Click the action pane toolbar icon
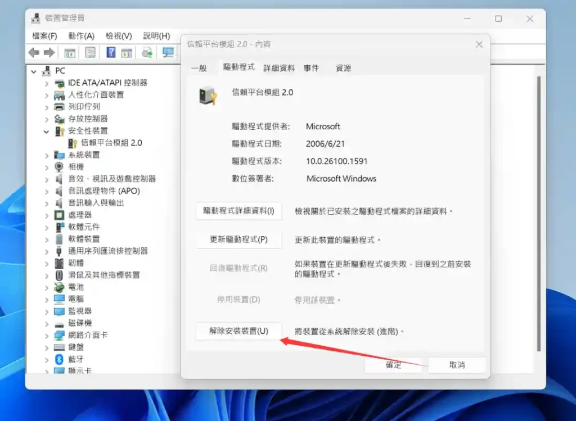The image size is (576, 421). (127, 53)
